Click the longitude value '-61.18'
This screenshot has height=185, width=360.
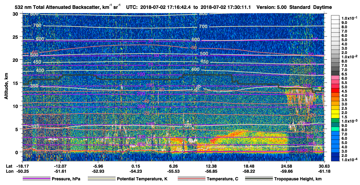pos(324,171)
